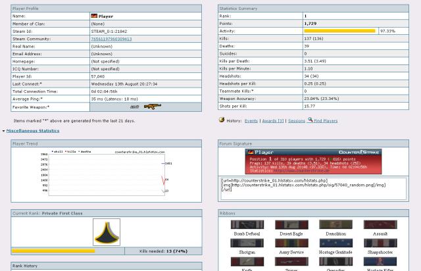Click the favorite weapon rifle icon

[153, 106]
